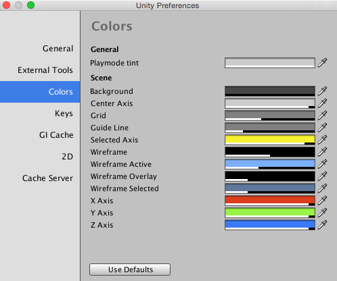Click the Z Axis eyedropper icon

point(322,225)
